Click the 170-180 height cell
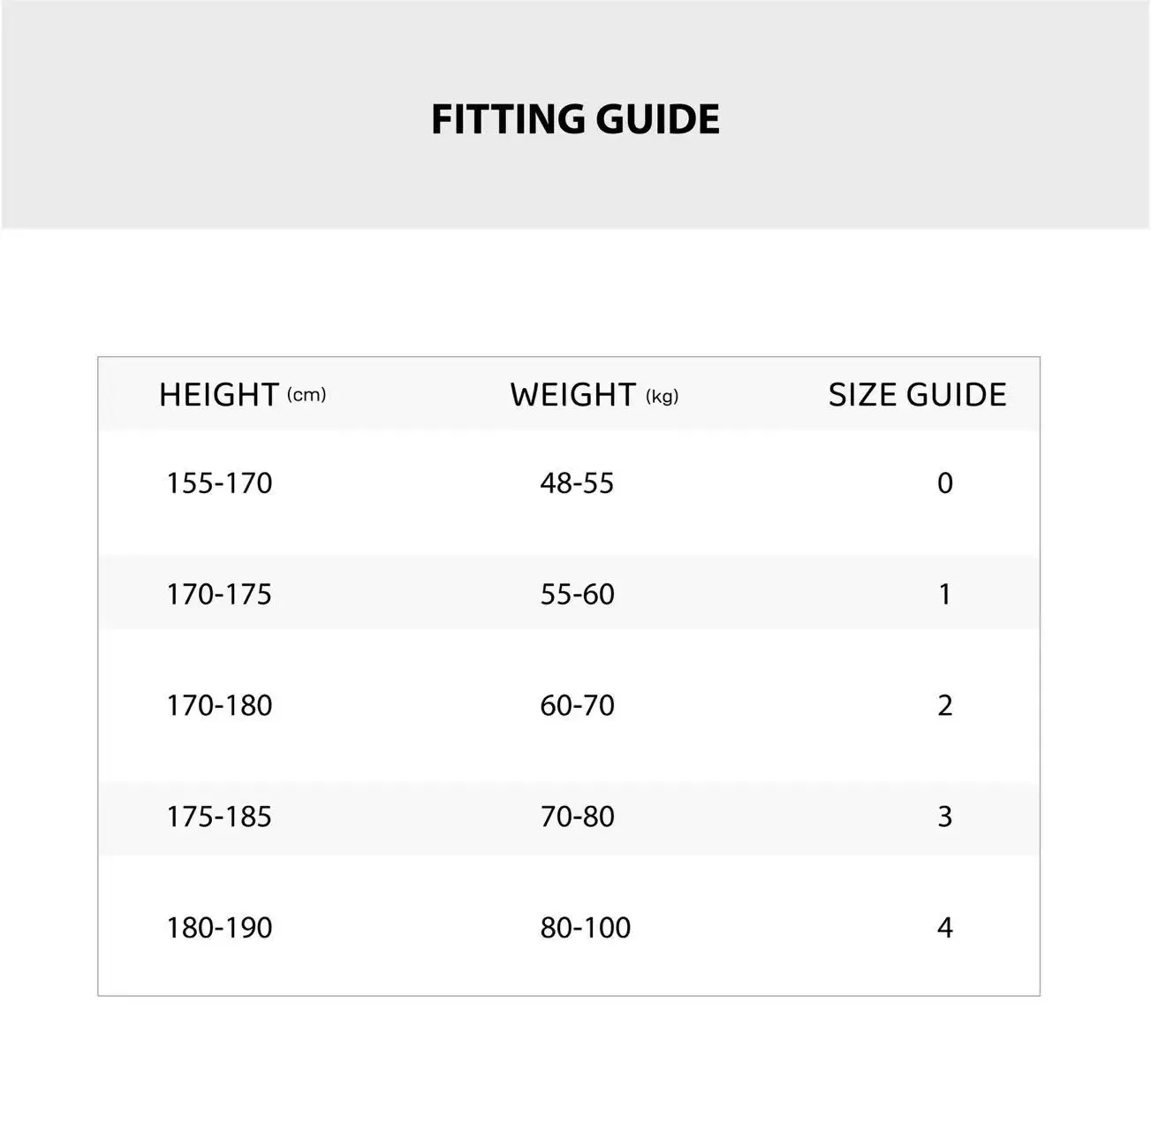1151x1132 pixels. pos(219,706)
